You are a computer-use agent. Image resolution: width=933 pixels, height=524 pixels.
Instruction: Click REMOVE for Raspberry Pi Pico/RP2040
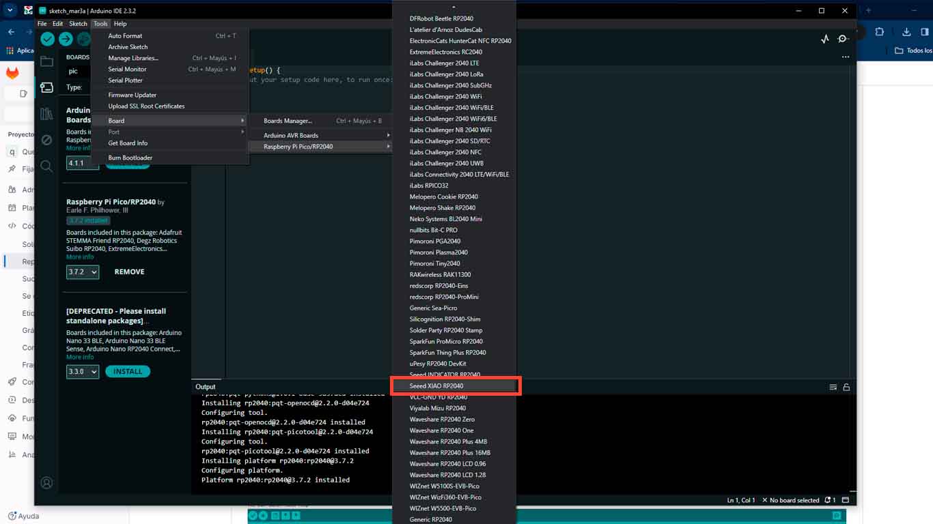[x=129, y=272]
